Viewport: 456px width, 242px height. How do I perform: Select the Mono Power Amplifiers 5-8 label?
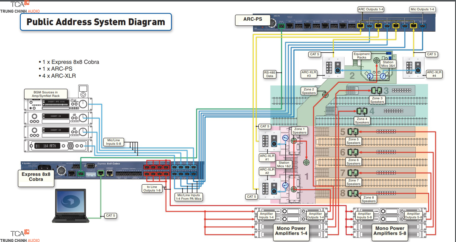pos(390,231)
